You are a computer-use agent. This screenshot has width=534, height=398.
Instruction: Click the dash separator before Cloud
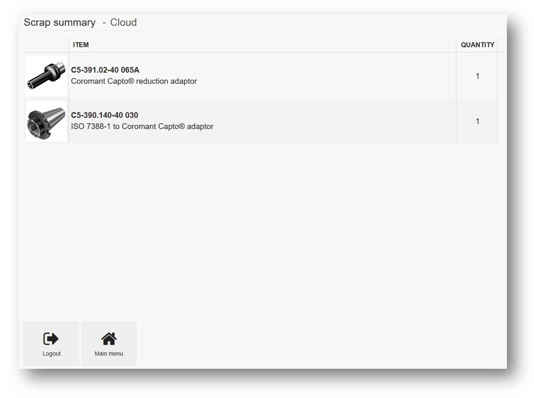click(x=104, y=23)
